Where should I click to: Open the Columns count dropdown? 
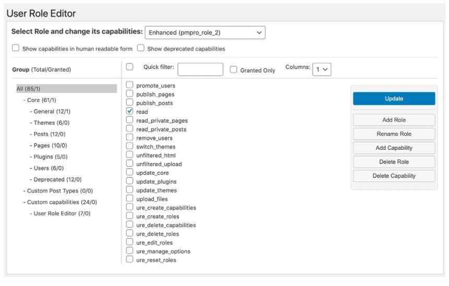point(322,69)
